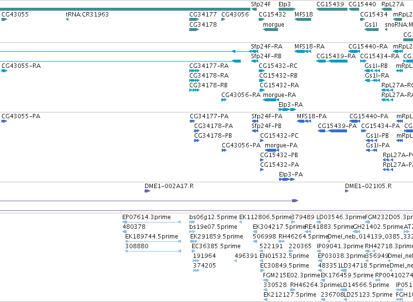Select the CG15432 gene label

(272, 15)
